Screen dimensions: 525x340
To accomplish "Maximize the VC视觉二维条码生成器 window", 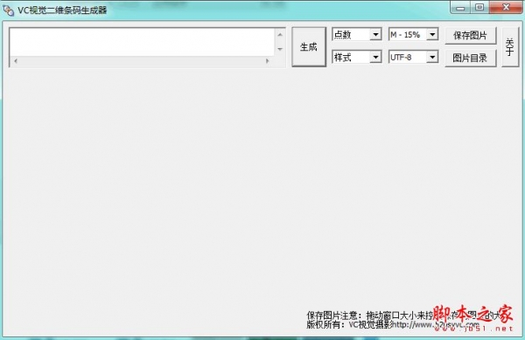I will (x=479, y=7).
